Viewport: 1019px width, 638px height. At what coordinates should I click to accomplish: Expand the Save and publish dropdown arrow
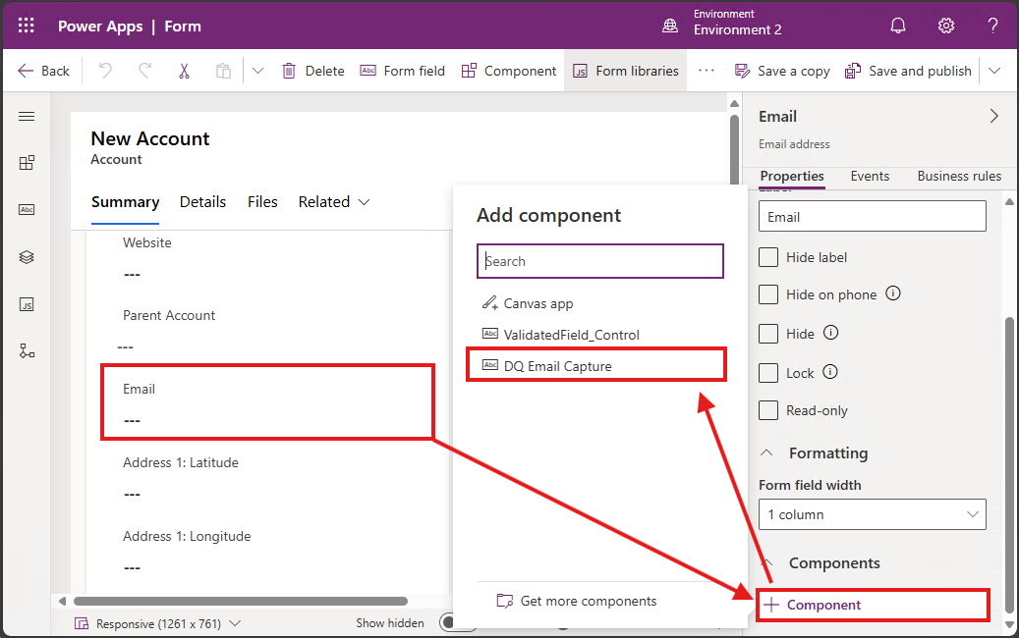(994, 71)
